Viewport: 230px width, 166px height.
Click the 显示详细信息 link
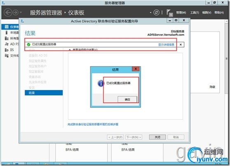click(x=166, y=45)
